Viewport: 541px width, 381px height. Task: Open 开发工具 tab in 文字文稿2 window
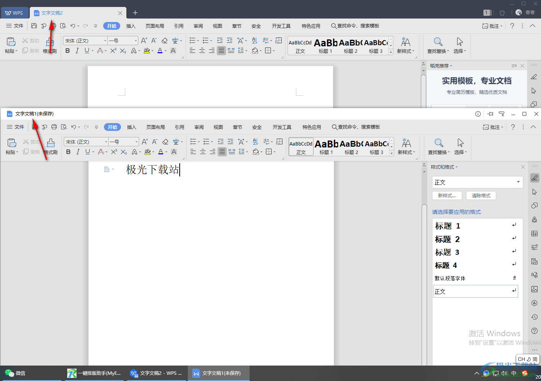pyautogui.click(x=281, y=26)
